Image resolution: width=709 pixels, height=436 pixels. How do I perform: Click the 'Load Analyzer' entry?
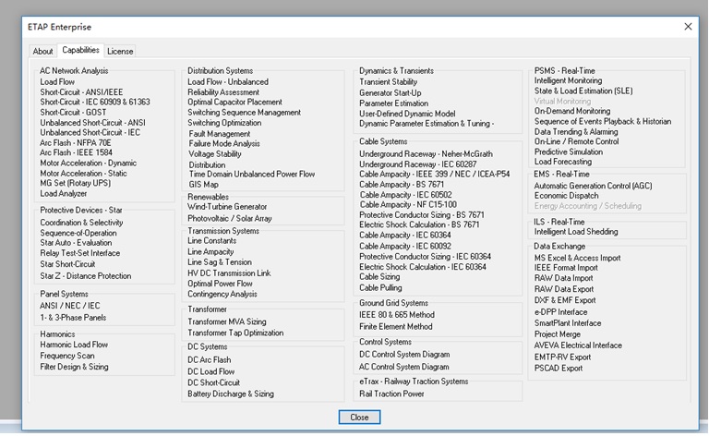[64, 193]
